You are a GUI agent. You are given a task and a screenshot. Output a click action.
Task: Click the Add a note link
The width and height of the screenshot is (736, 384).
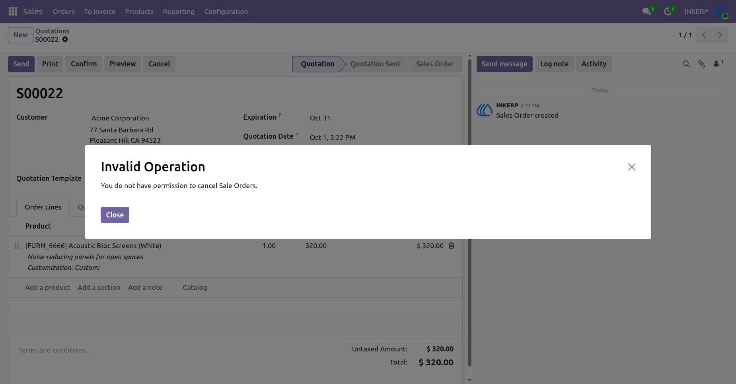tap(145, 287)
